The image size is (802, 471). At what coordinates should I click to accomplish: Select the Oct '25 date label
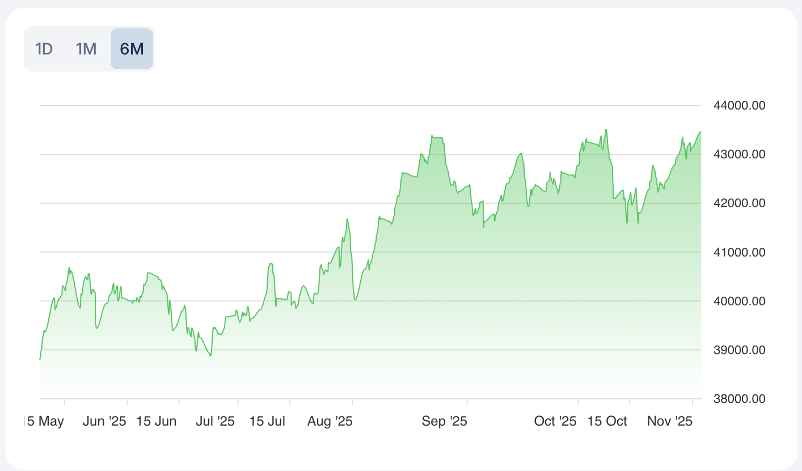(x=555, y=421)
